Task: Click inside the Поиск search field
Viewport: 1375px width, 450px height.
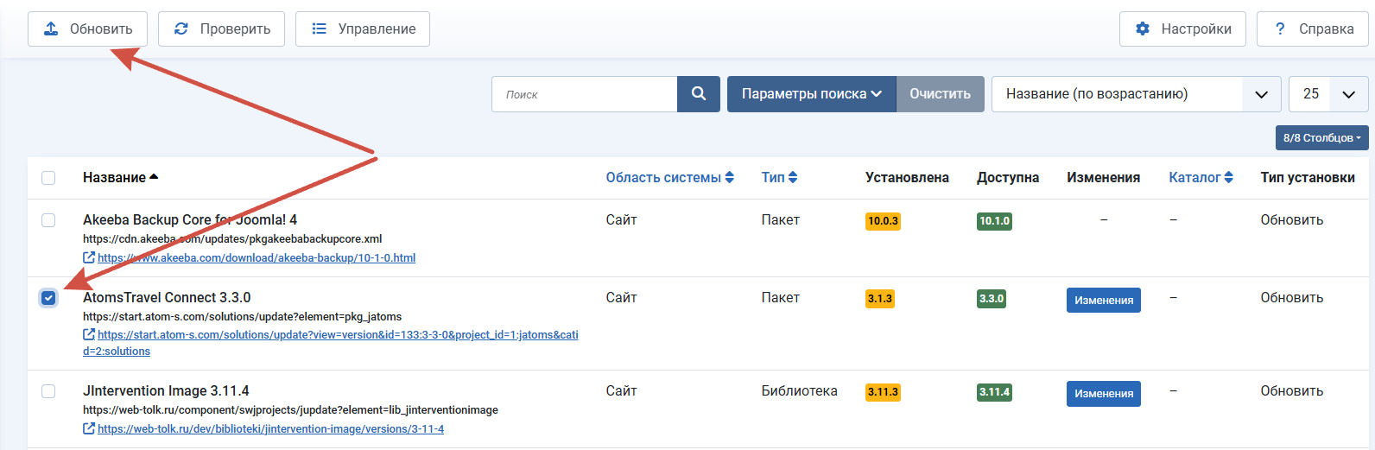Action: (x=585, y=94)
